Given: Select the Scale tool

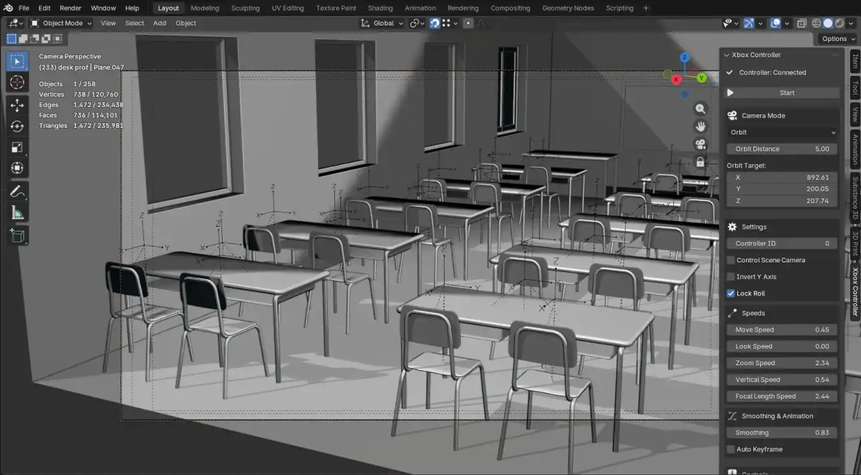Looking at the screenshot, I should coord(17,147).
